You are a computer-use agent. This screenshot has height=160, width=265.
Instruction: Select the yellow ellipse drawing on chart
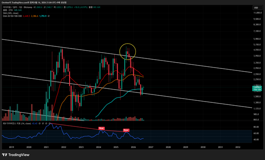click(x=128, y=51)
